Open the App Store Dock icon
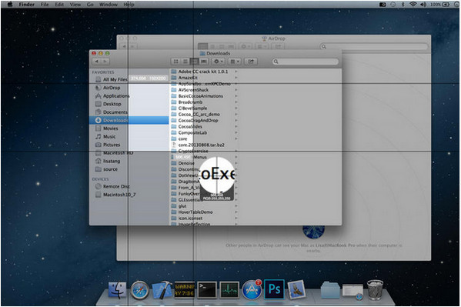 [x=252, y=289]
